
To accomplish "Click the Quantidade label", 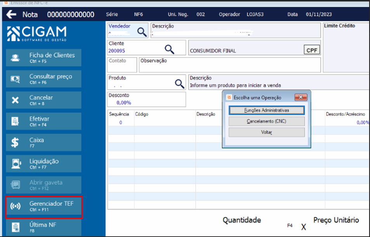I will [x=242, y=220].
